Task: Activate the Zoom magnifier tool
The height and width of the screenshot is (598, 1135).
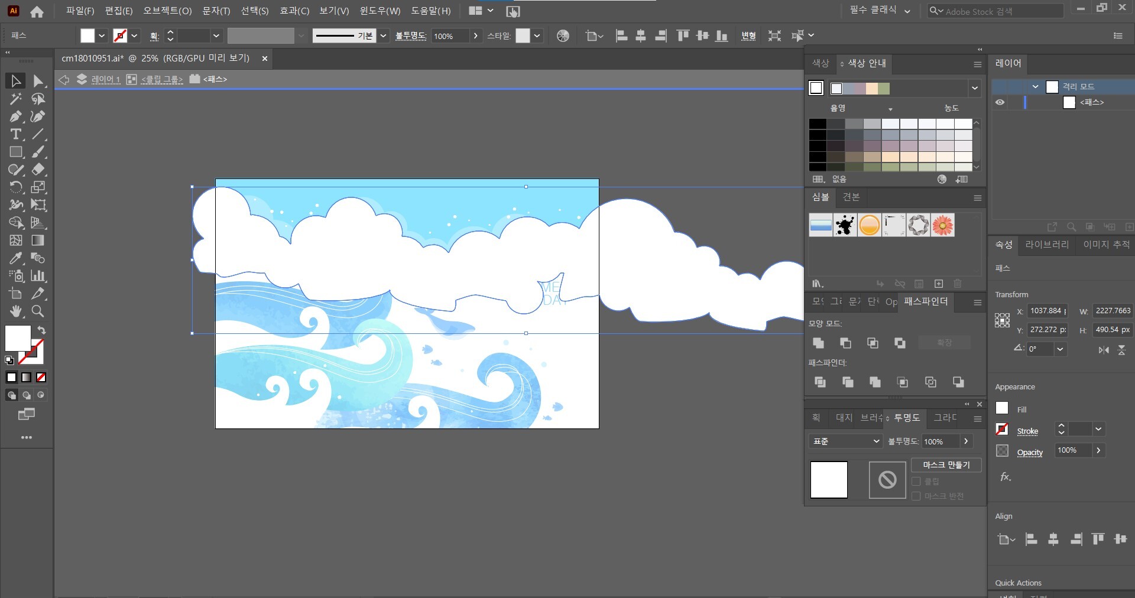Action: click(x=38, y=311)
